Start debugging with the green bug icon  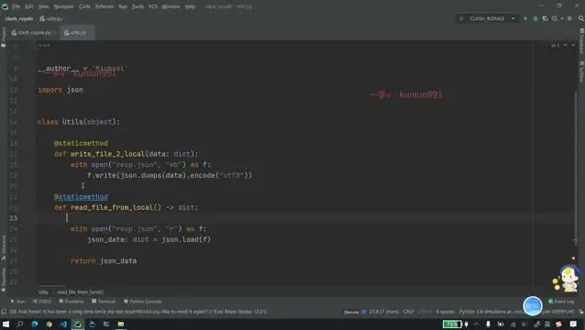(535, 18)
